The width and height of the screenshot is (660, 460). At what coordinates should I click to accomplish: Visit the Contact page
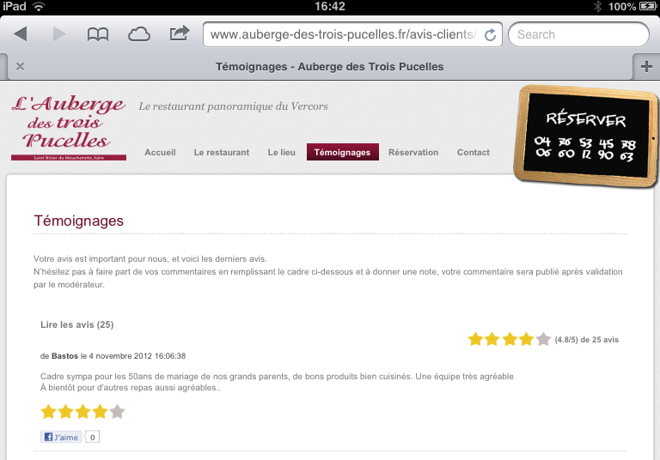[x=474, y=152]
